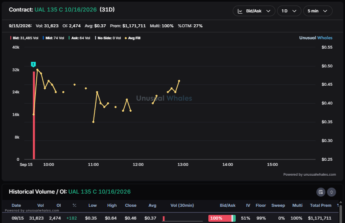Toggle Ask 64 Vol legend entry
Viewport: 345px width, 223px height.
click(79, 38)
